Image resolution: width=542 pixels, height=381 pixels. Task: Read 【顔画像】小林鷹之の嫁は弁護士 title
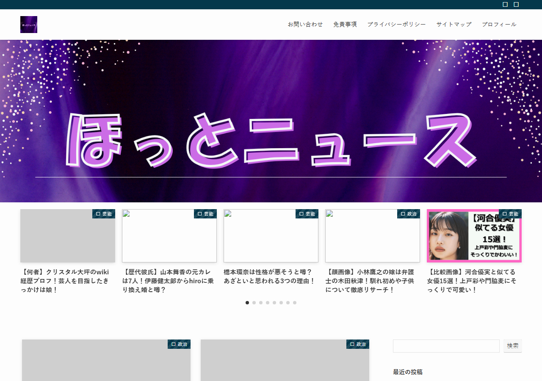coord(370,281)
